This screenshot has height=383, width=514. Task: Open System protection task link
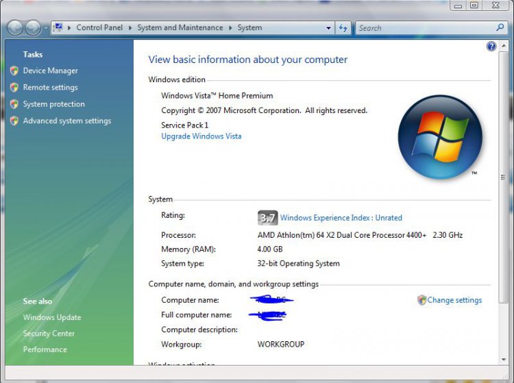click(53, 104)
